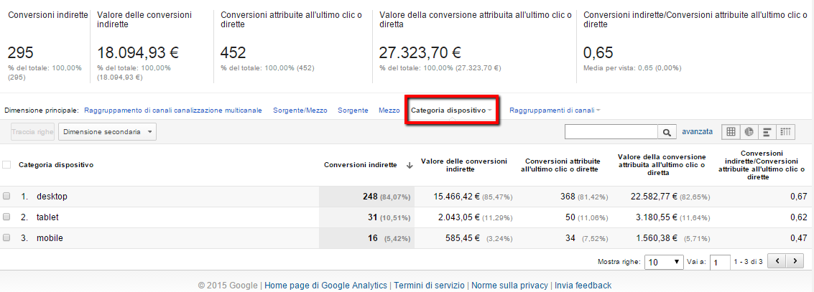Expand Raggruppamenti di canali dropdown
Screen dimensions: 814x292
[x=555, y=110]
